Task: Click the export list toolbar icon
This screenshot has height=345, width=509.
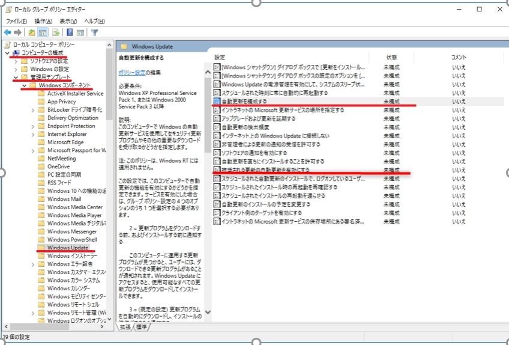Action: 56,32
